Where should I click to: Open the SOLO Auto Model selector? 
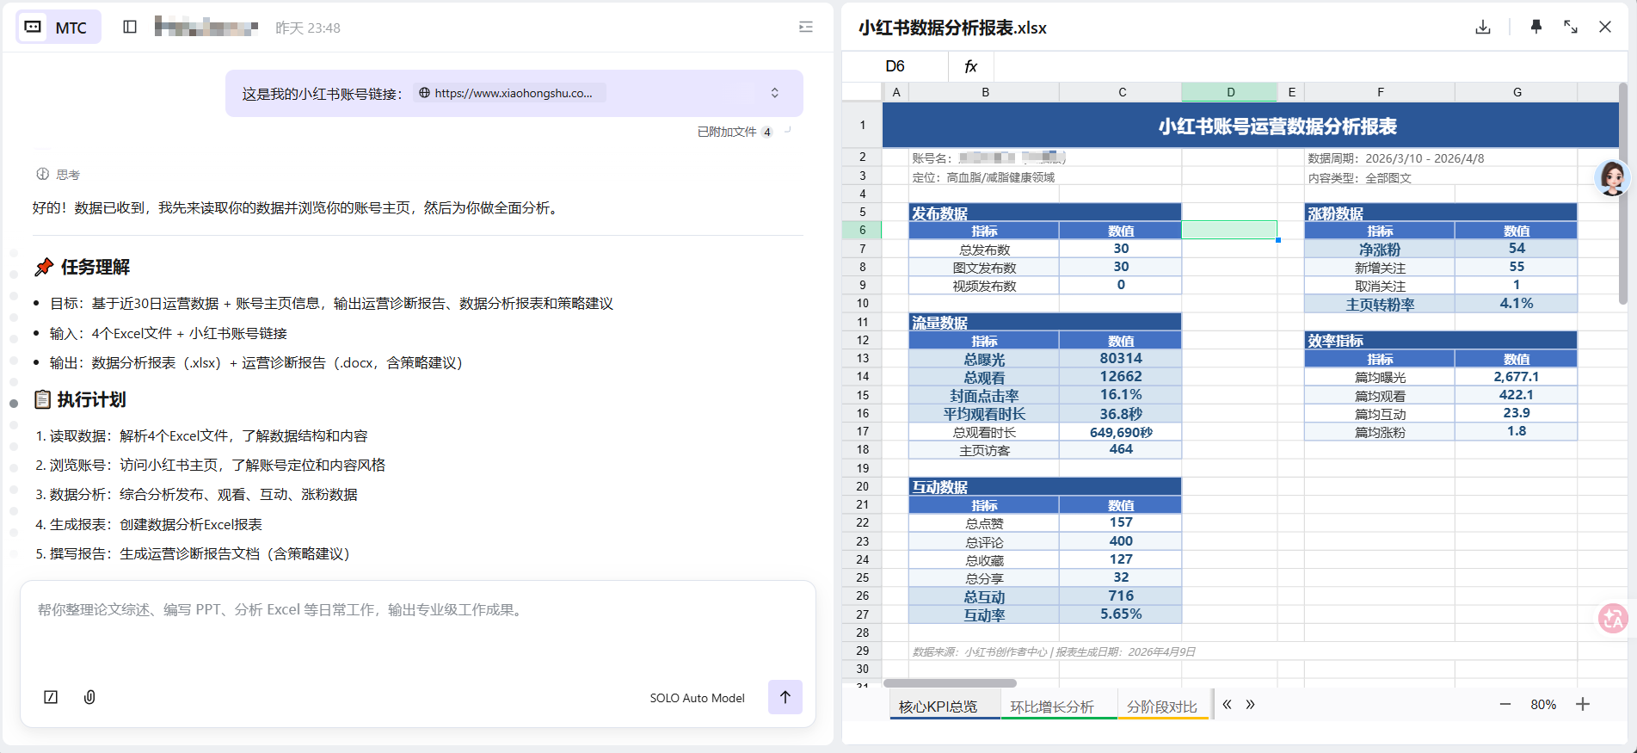(x=697, y=698)
